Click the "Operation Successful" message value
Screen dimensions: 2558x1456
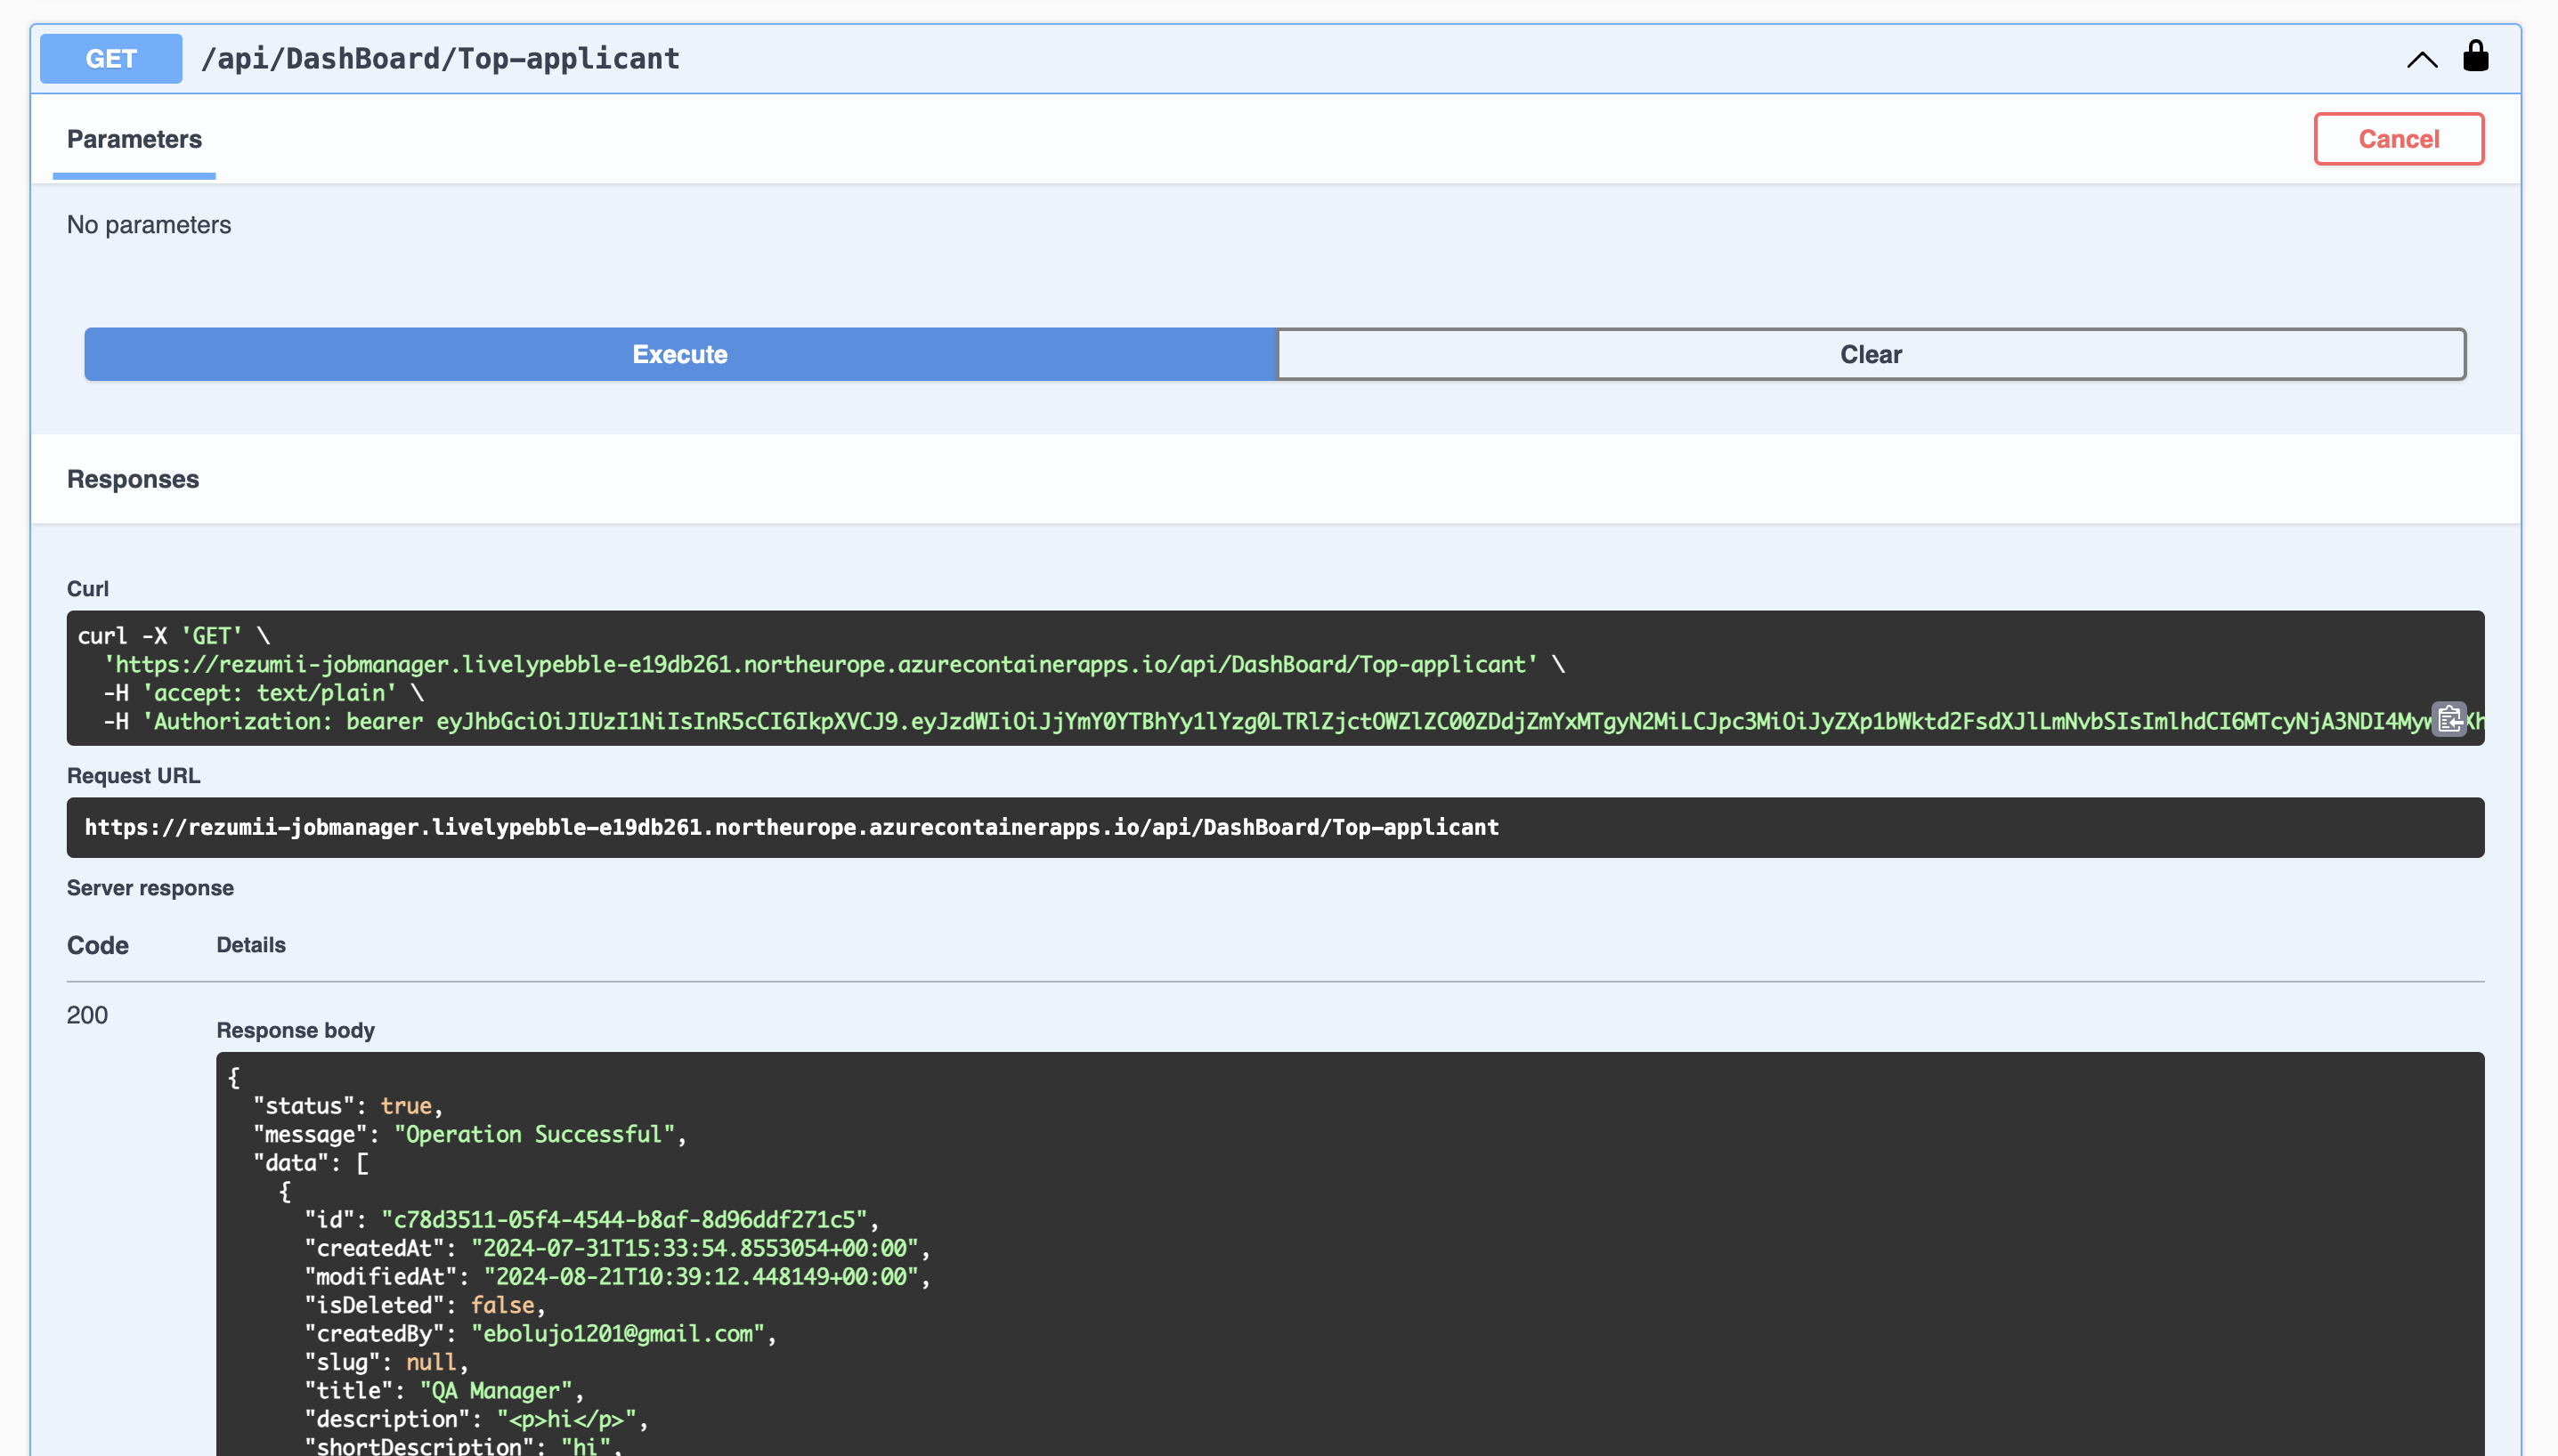tap(535, 1134)
